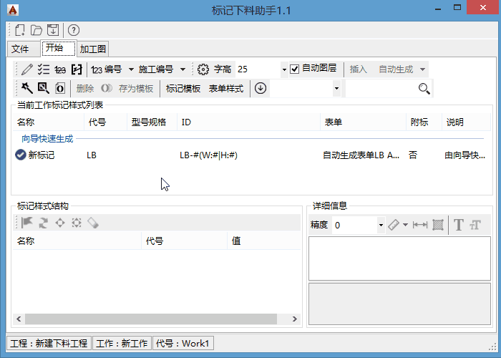This screenshot has height=358, width=501.
Task: Click the top list's 代号 column header
Action: (105, 122)
